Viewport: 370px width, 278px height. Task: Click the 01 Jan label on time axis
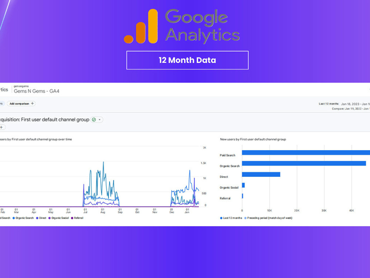click(187, 211)
